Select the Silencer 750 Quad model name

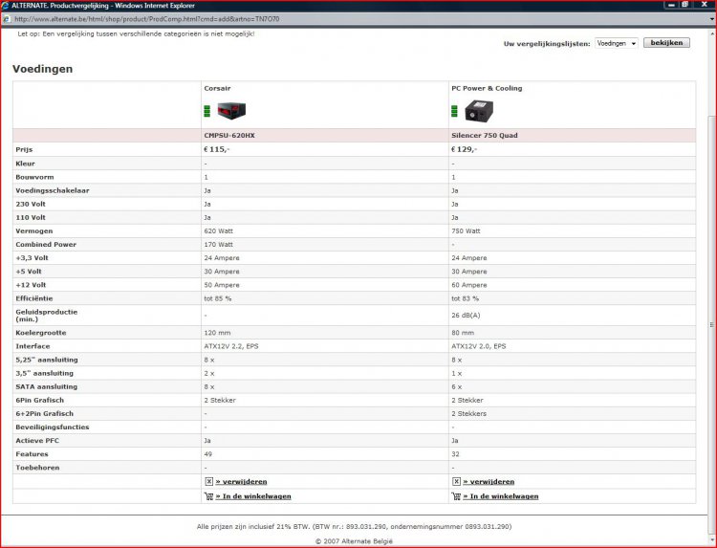click(485, 136)
